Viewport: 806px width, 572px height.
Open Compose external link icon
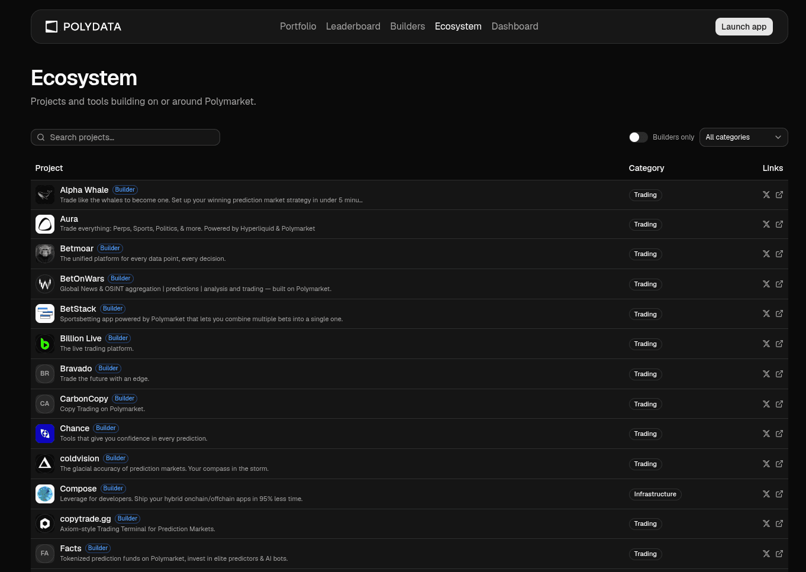click(779, 494)
